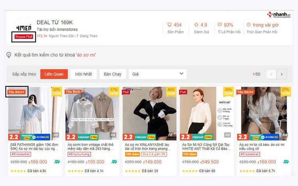Image resolution: width=298 pixels, height=186 pixels.
Task: Click Mall badge on XINLANYASHE product
Action: tap(126, 92)
